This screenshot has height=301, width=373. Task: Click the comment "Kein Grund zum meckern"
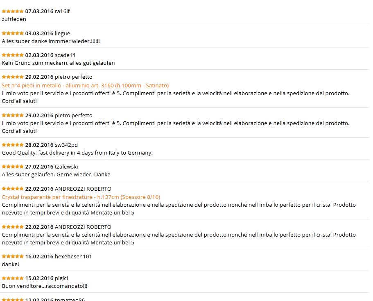point(58,63)
